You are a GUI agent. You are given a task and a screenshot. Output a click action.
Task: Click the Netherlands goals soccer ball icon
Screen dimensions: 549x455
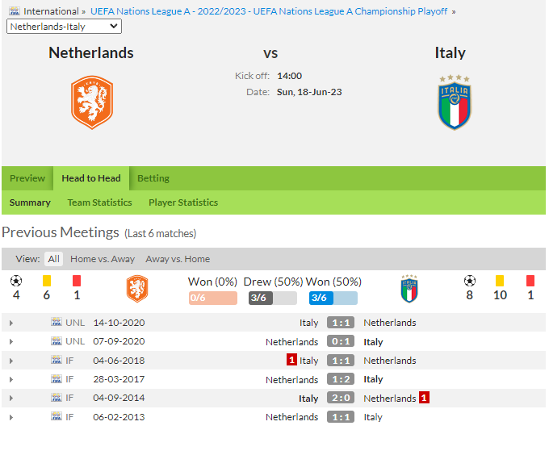pos(16,281)
